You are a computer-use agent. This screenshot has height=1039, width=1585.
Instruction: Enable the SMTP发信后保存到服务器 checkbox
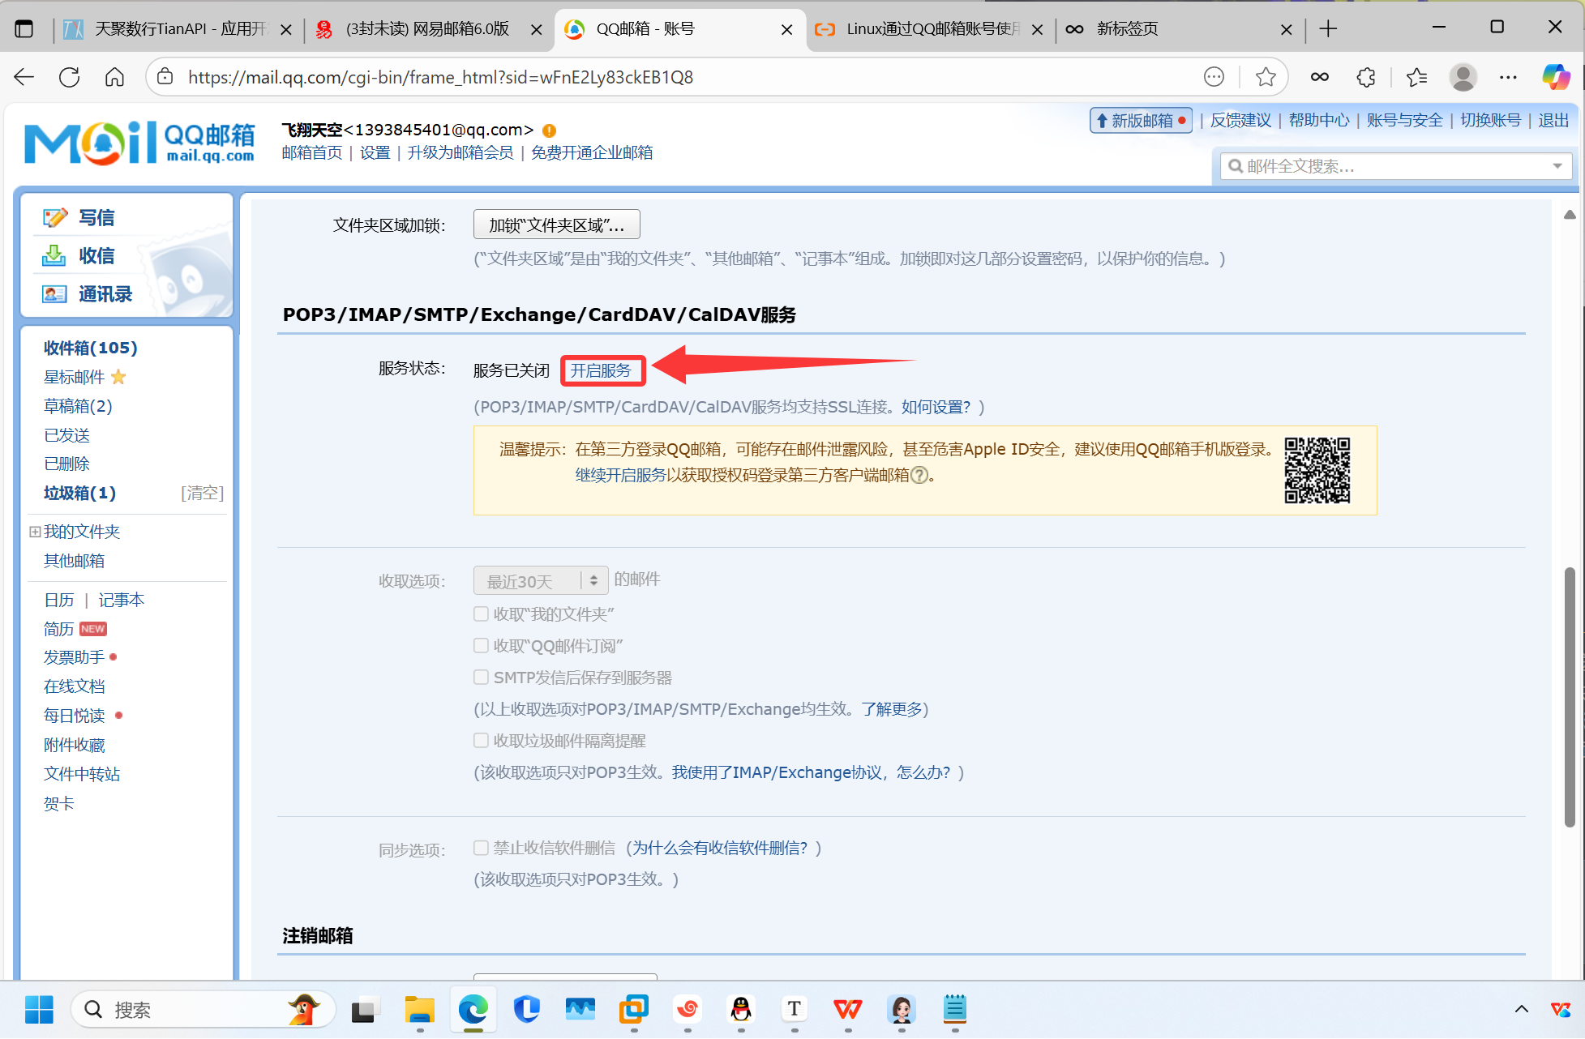pos(481,678)
